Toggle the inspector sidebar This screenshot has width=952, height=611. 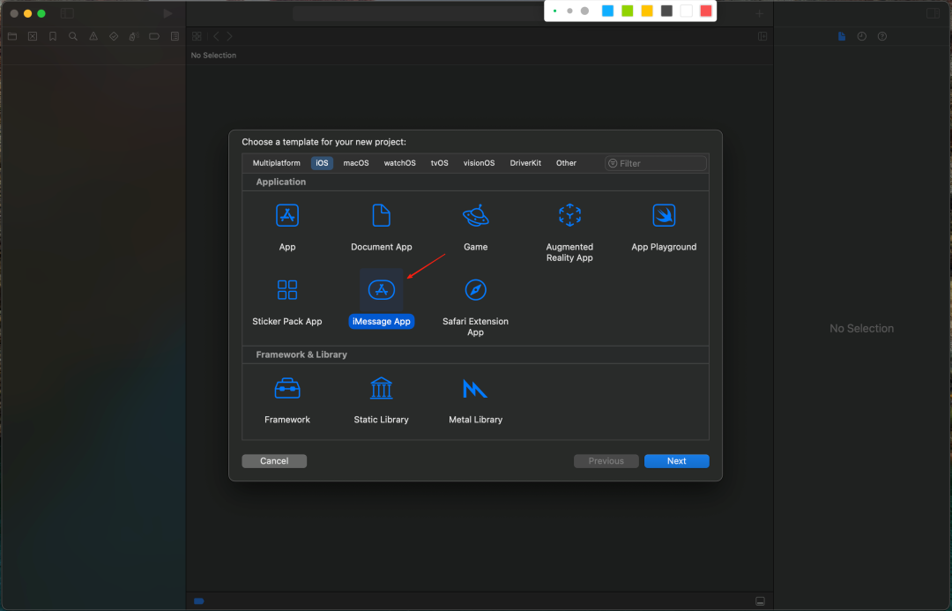pos(933,13)
